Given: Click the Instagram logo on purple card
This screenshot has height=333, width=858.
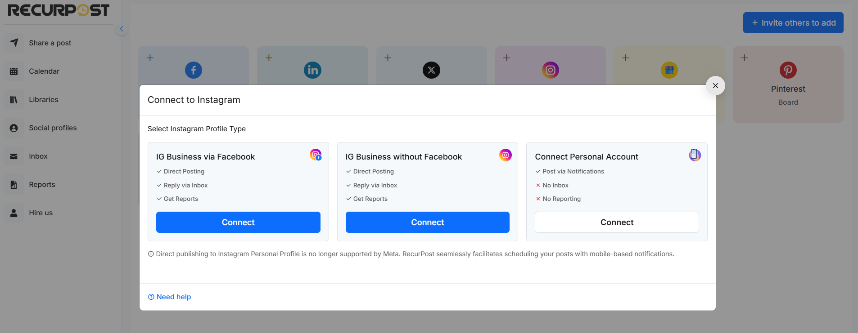Looking at the screenshot, I should pos(550,70).
